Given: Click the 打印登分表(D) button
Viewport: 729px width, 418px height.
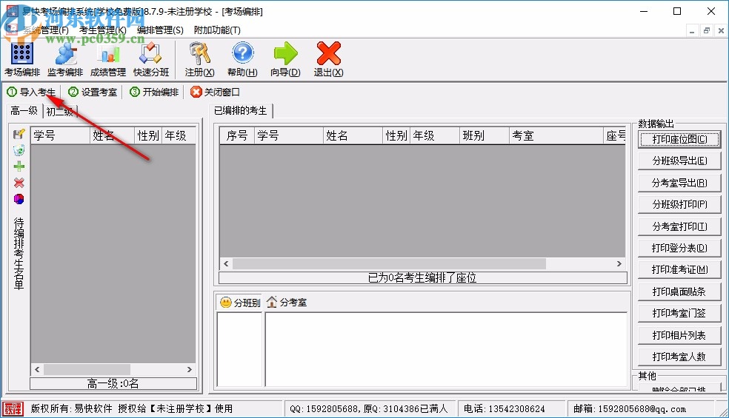Looking at the screenshot, I should (x=679, y=248).
